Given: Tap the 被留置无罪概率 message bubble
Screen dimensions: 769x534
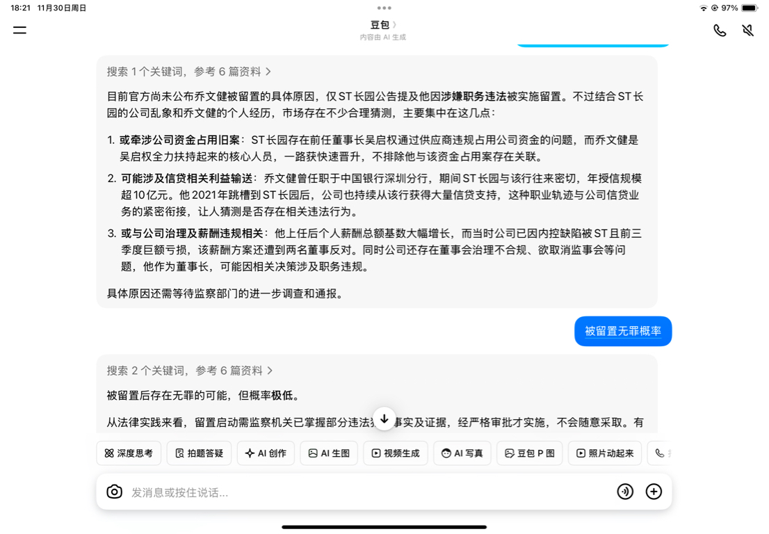Looking at the screenshot, I should 623,331.
